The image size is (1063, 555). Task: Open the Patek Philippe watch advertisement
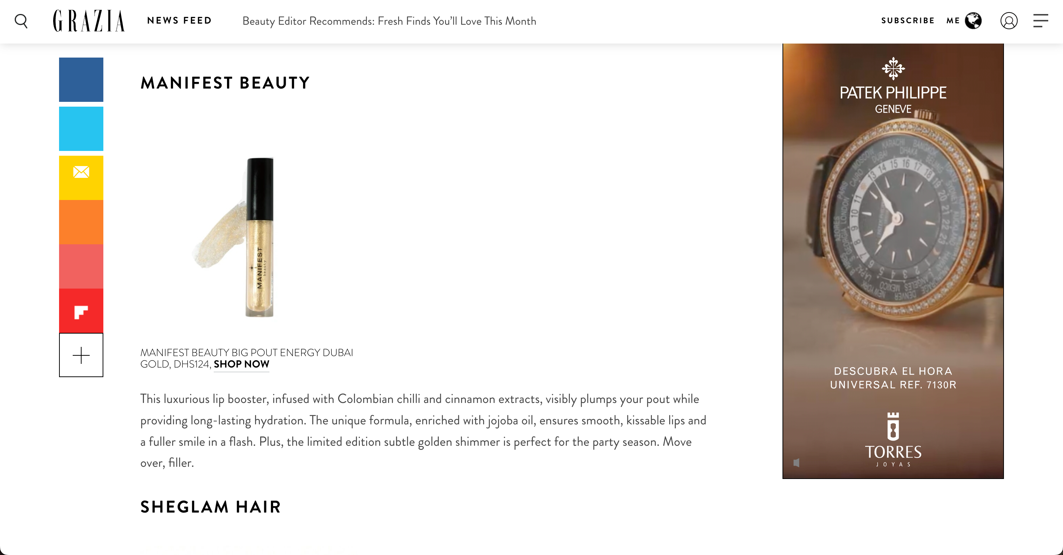point(893,261)
